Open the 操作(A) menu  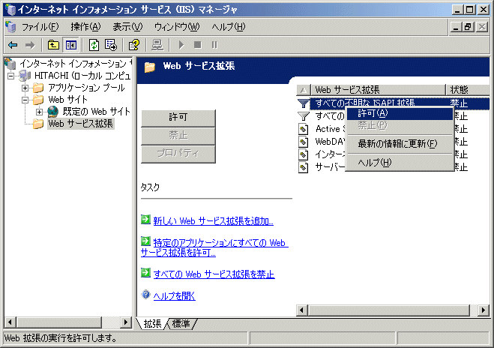pyautogui.click(x=85, y=27)
